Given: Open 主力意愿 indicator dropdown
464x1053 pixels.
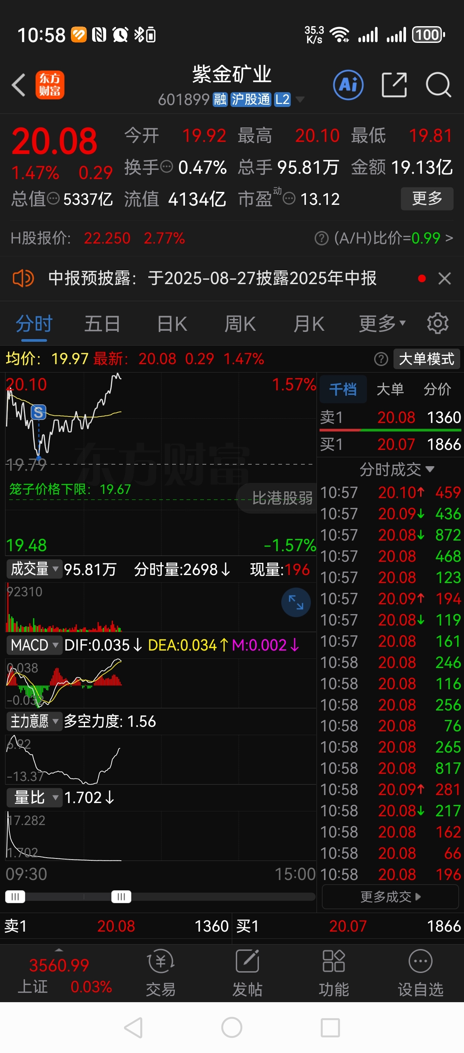Looking at the screenshot, I should [34, 721].
